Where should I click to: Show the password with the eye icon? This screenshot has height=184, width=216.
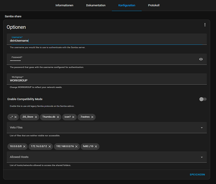(x=201, y=59)
